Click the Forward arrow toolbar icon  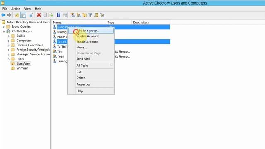9,15
